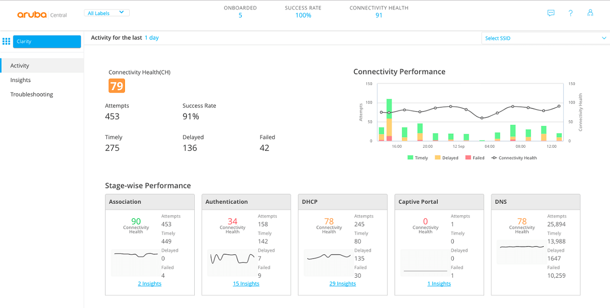Click the orange Connectivity Health 79 badge
Image resolution: width=610 pixels, height=308 pixels.
(x=117, y=86)
